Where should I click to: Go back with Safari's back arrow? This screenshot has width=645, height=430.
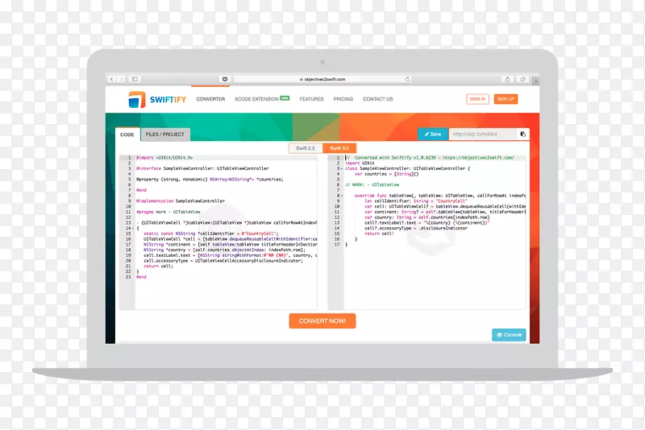coord(112,79)
